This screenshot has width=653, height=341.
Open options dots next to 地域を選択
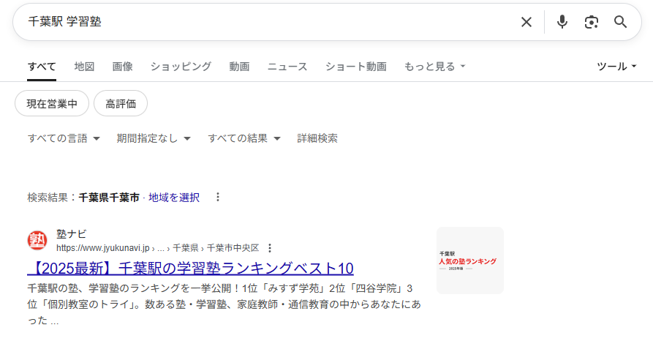tap(217, 197)
